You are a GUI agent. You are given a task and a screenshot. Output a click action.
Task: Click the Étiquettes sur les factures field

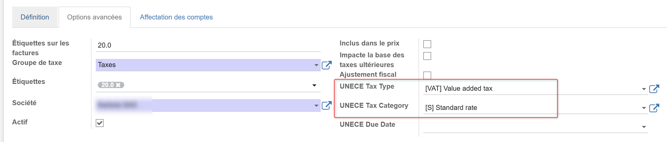[x=208, y=45]
